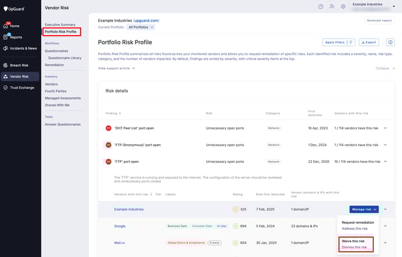Image resolution: width=402 pixels, height=257 pixels.
Task: Click the rating badge for Google
Action: 235,226
